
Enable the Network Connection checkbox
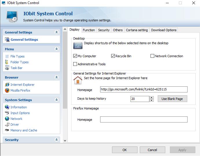coord(152,56)
